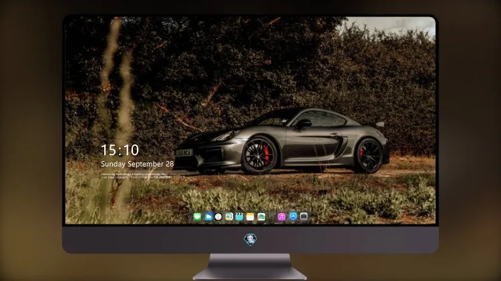Screen dimensions: 501x281
Task: Click the Sunday September 28 date text
Action: tap(137, 164)
